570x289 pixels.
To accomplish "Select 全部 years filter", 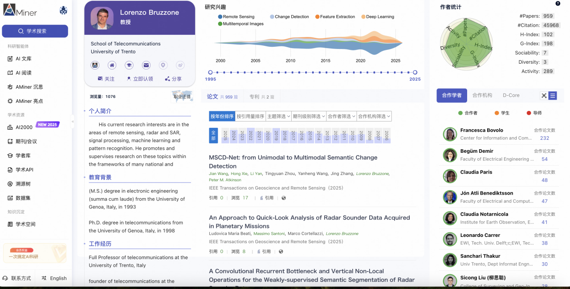I will coord(213,135).
